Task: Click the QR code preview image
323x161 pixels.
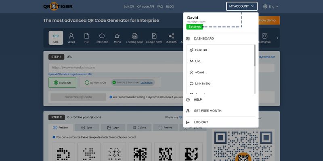Action: click(243, 146)
